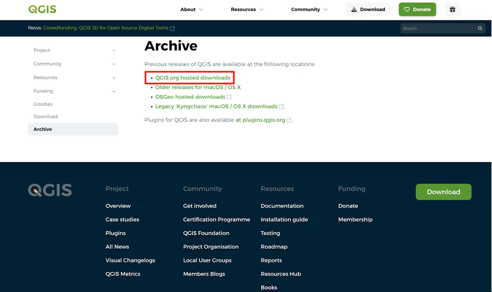This screenshot has width=492, height=292.
Task: Open Installation guide footer link
Action: click(x=284, y=219)
